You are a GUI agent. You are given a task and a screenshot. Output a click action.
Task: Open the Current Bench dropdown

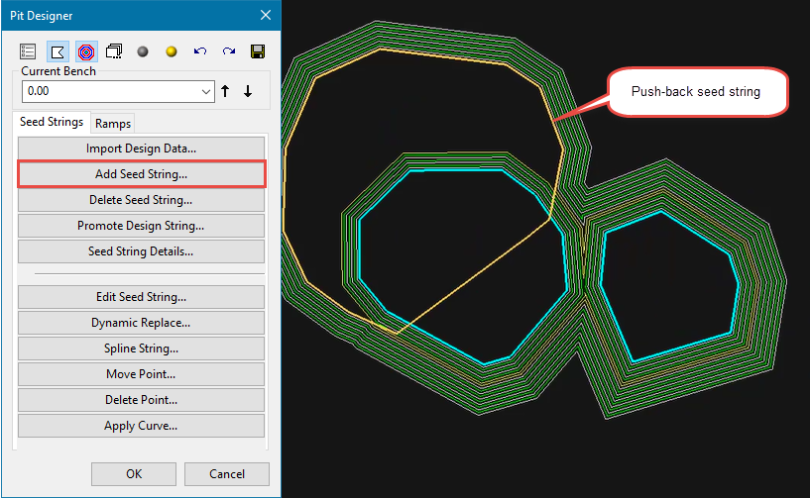tap(206, 91)
